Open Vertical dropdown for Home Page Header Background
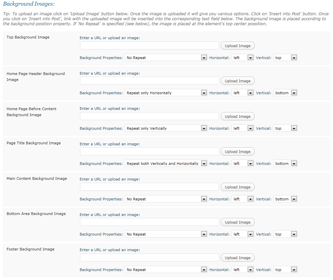 286,93
